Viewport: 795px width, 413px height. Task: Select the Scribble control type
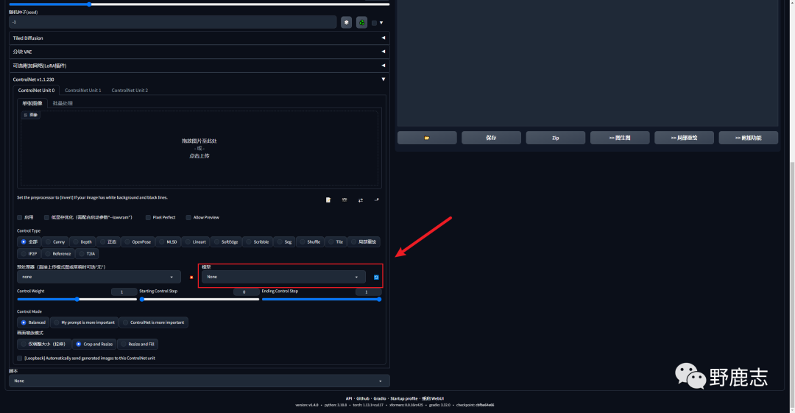pyautogui.click(x=258, y=242)
